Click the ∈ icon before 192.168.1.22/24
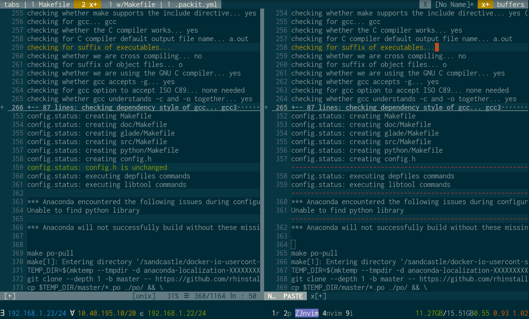529x319 pixels. click(x=142, y=313)
